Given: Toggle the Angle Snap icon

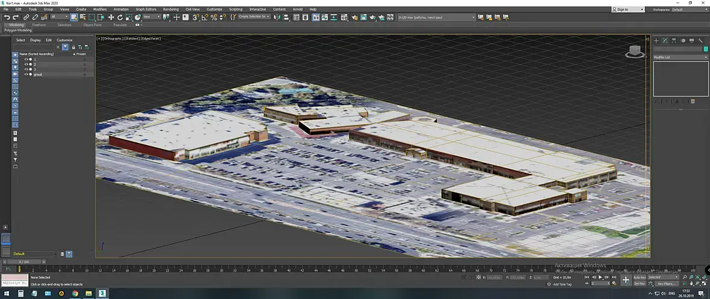Looking at the screenshot, I should coord(205,17).
